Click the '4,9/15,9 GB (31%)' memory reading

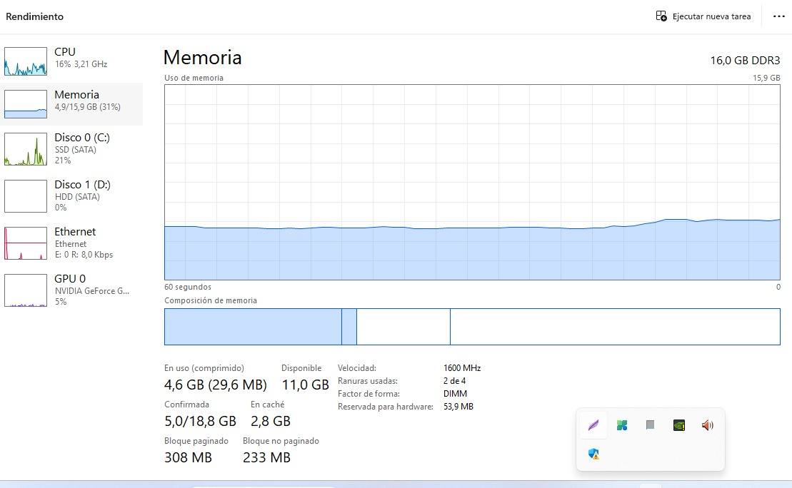click(87, 107)
